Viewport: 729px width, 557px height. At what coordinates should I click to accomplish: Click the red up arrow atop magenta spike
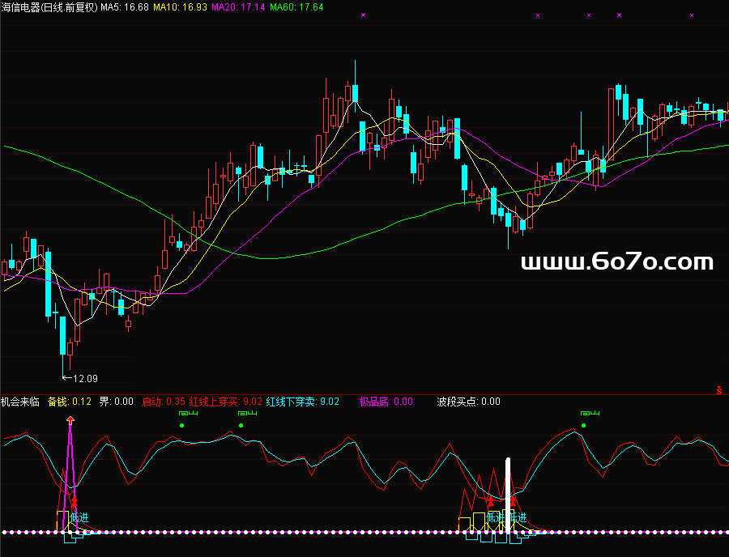point(70,420)
